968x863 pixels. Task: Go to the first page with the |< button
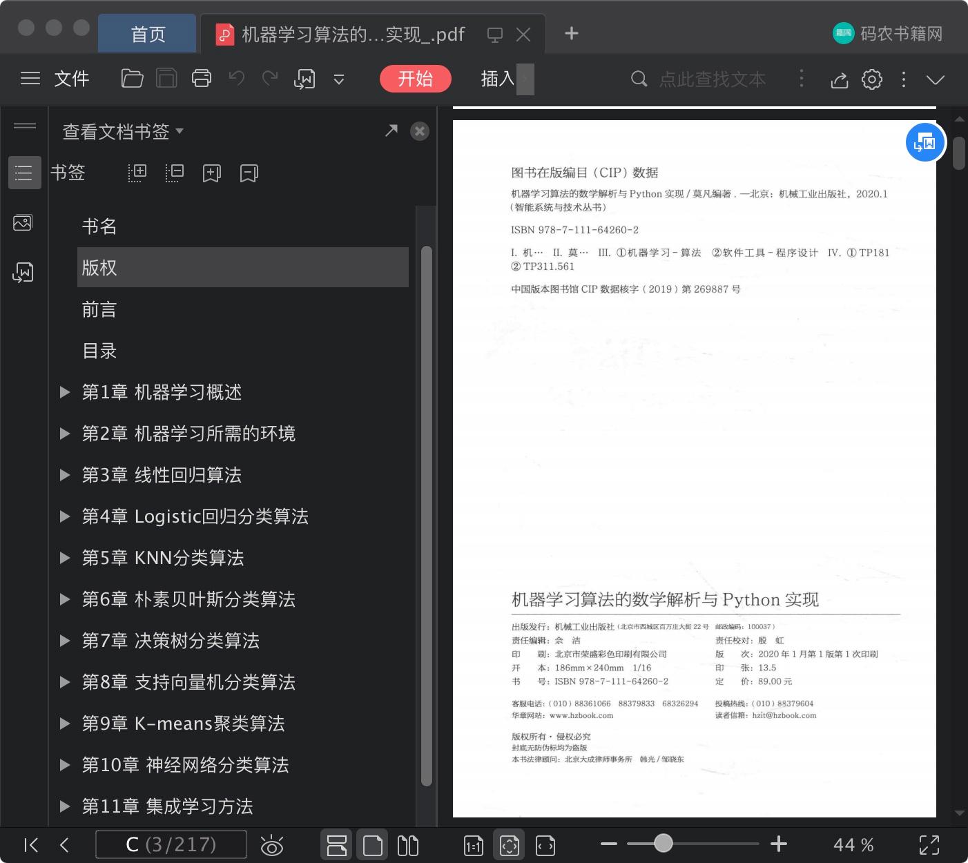(31, 845)
